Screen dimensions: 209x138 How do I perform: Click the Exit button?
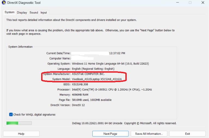click(188, 134)
